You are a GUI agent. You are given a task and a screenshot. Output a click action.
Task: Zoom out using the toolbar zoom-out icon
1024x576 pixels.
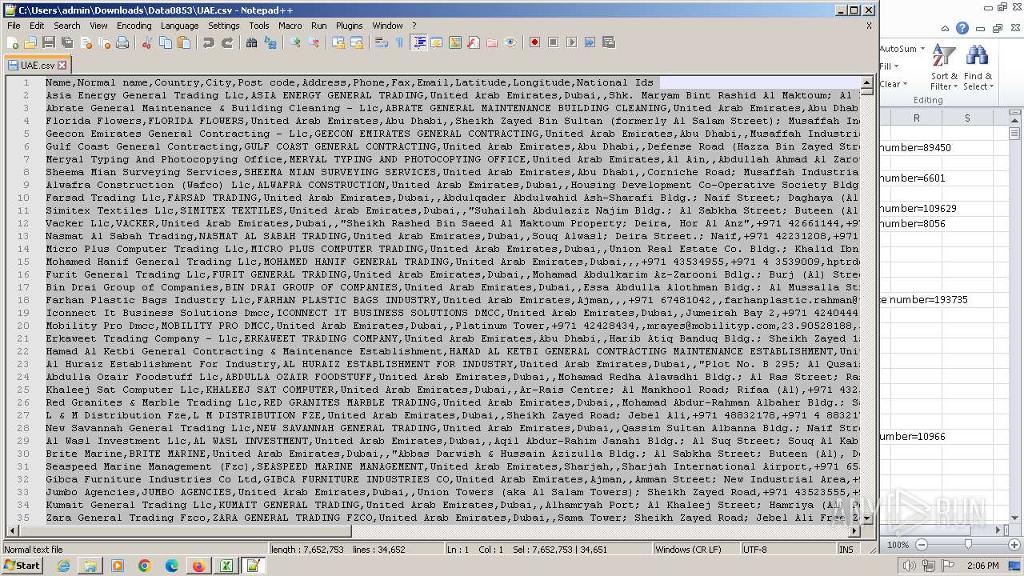(x=314, y=42)
